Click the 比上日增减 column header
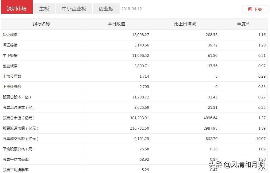This screenshot has width=270, height=173. pyautogui.click(x=185, y=24)
